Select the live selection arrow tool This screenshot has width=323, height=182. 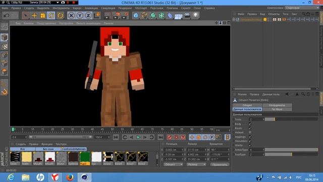tap(26, 16)
